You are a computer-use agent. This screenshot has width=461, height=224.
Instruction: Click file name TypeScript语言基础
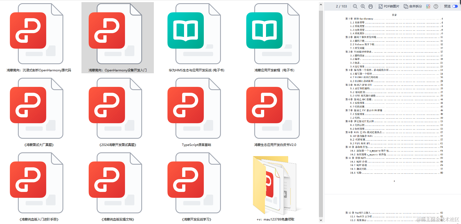pyautogui.click(x=197, y=145)
